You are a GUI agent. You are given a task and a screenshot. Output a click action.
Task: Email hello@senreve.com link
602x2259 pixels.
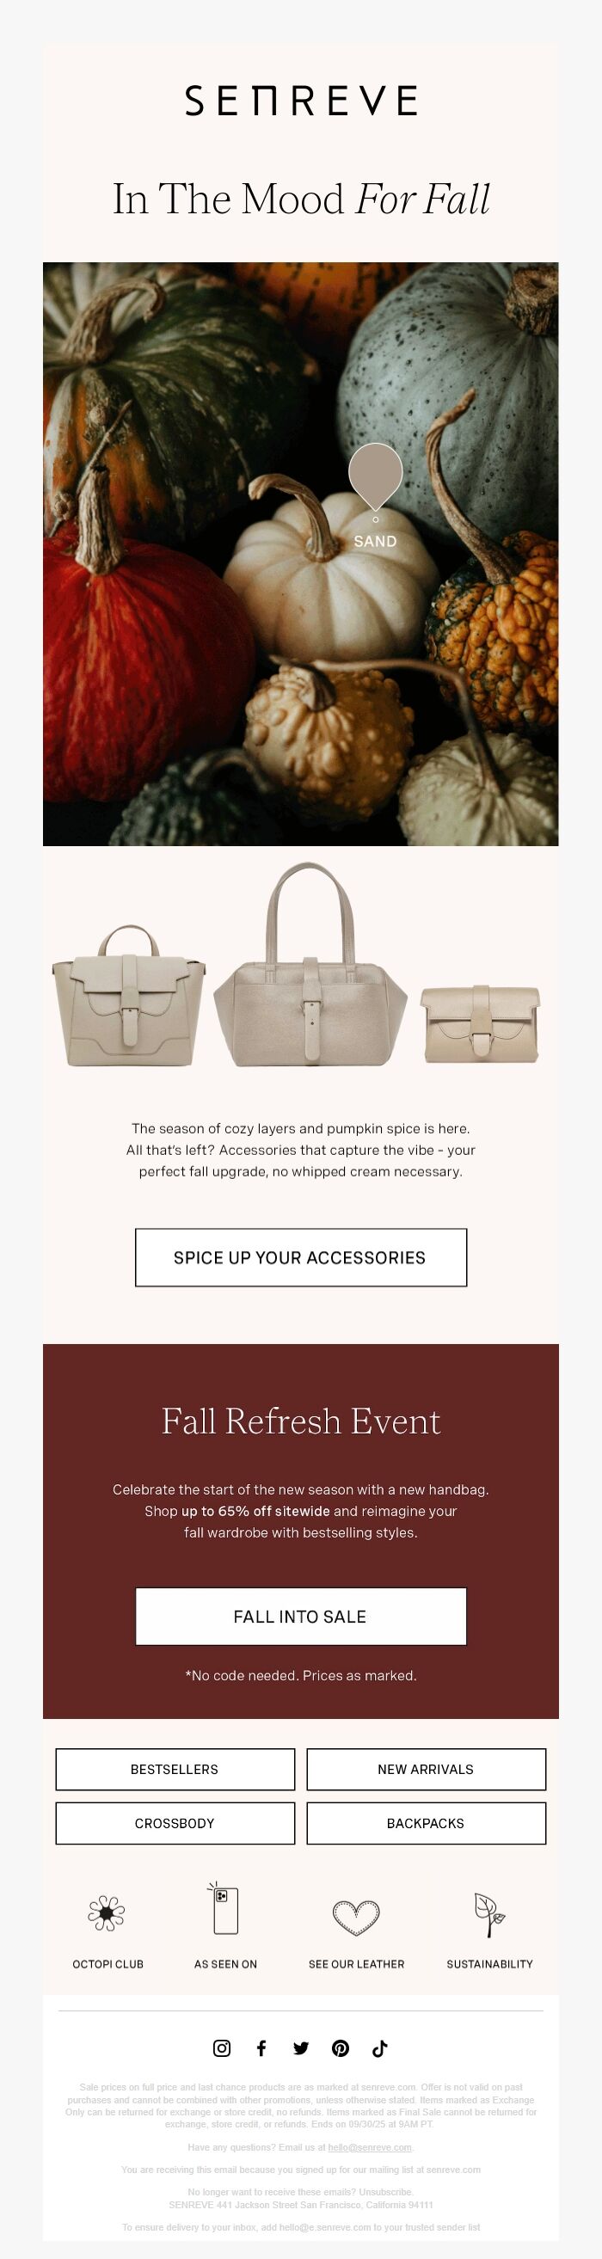pyautogui.click(x=370, y=2146)
